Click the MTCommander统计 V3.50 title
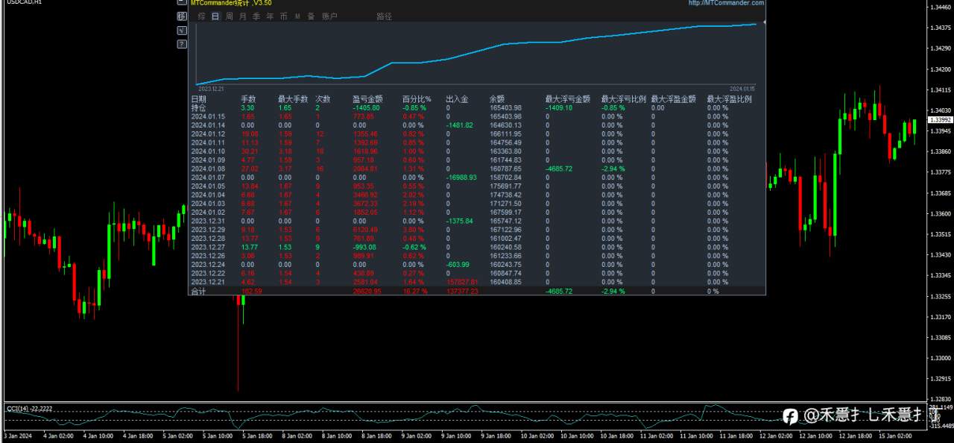 coord(230,3)
